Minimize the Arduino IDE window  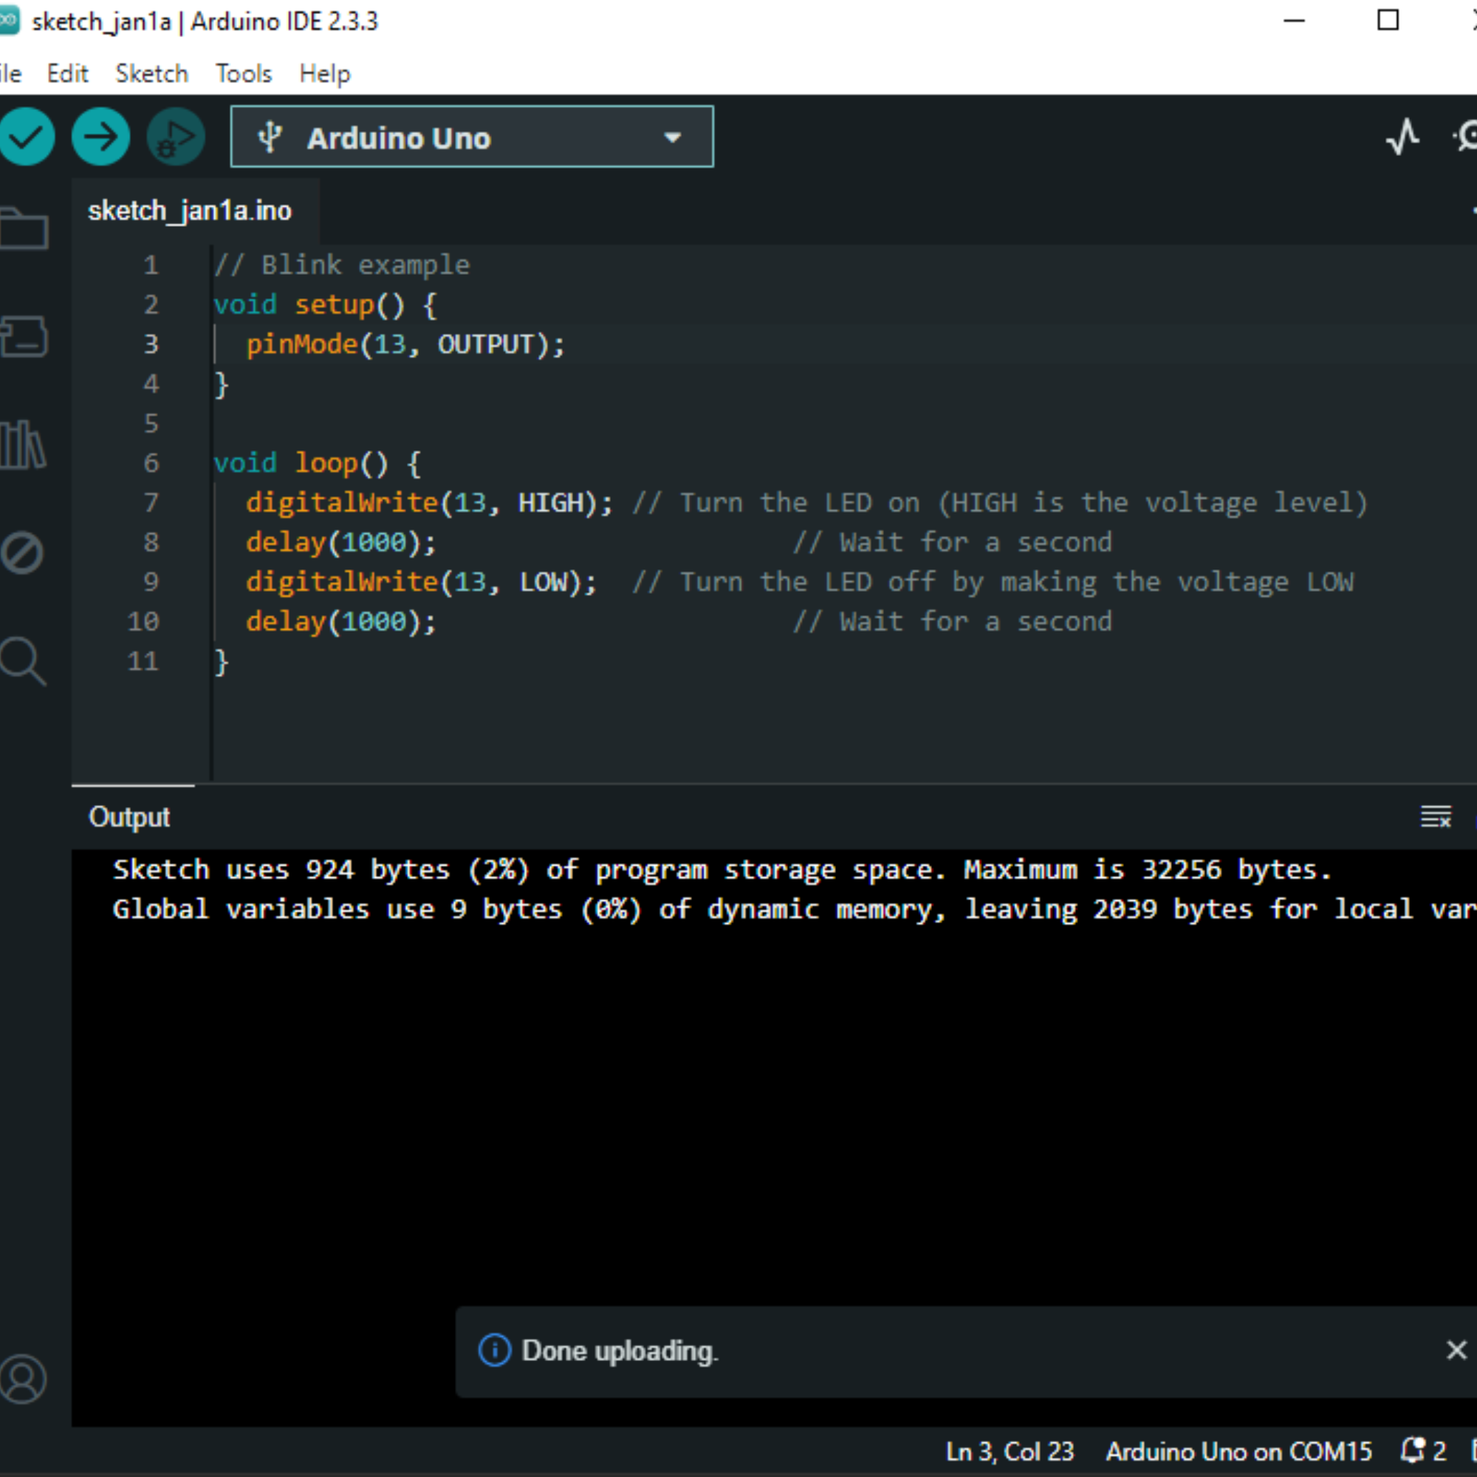coord(1294,21)
